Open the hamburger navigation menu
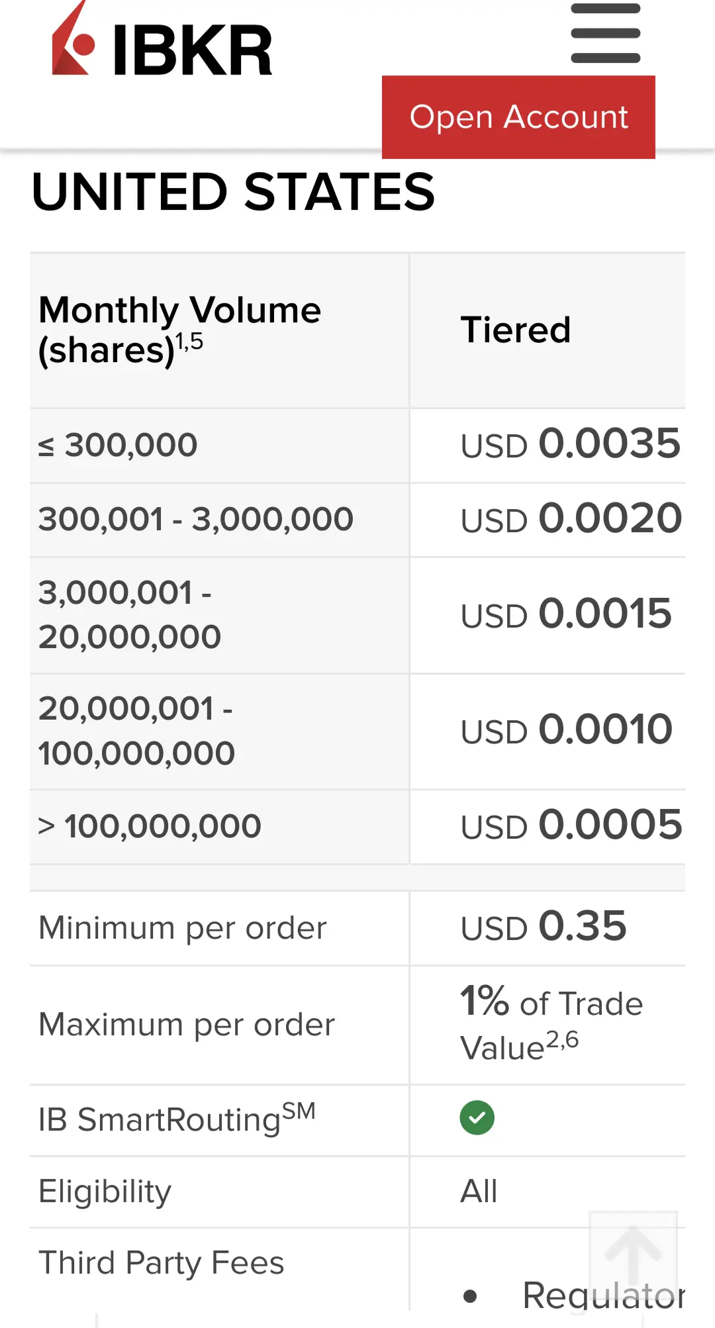 click(605, 33)
